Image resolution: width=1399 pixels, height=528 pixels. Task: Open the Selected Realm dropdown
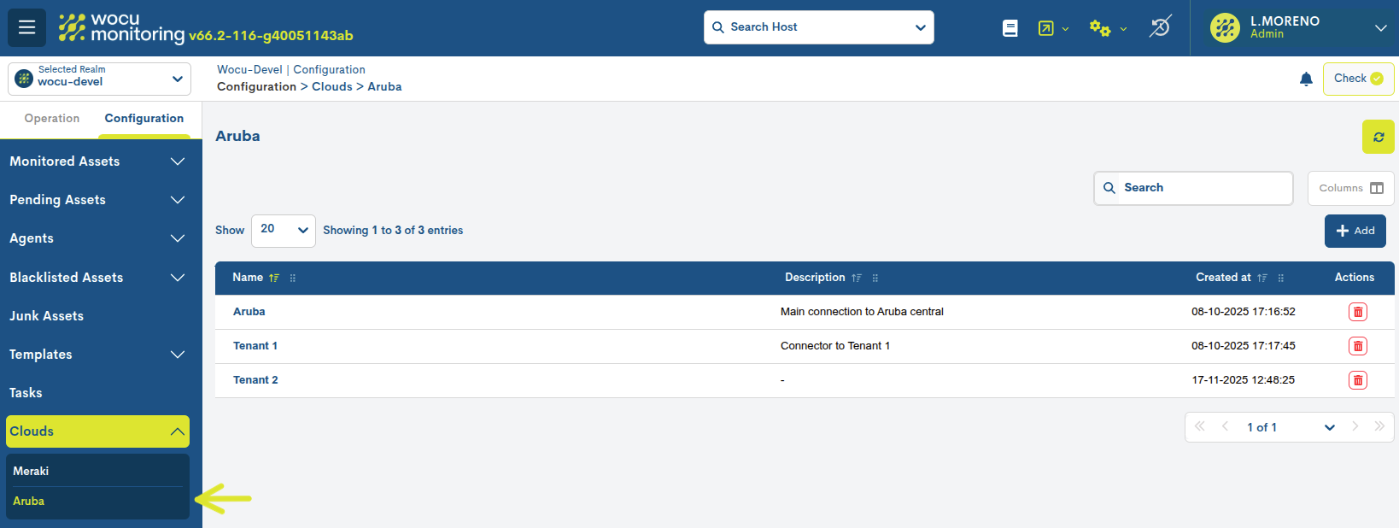click(x=99, y=79)
